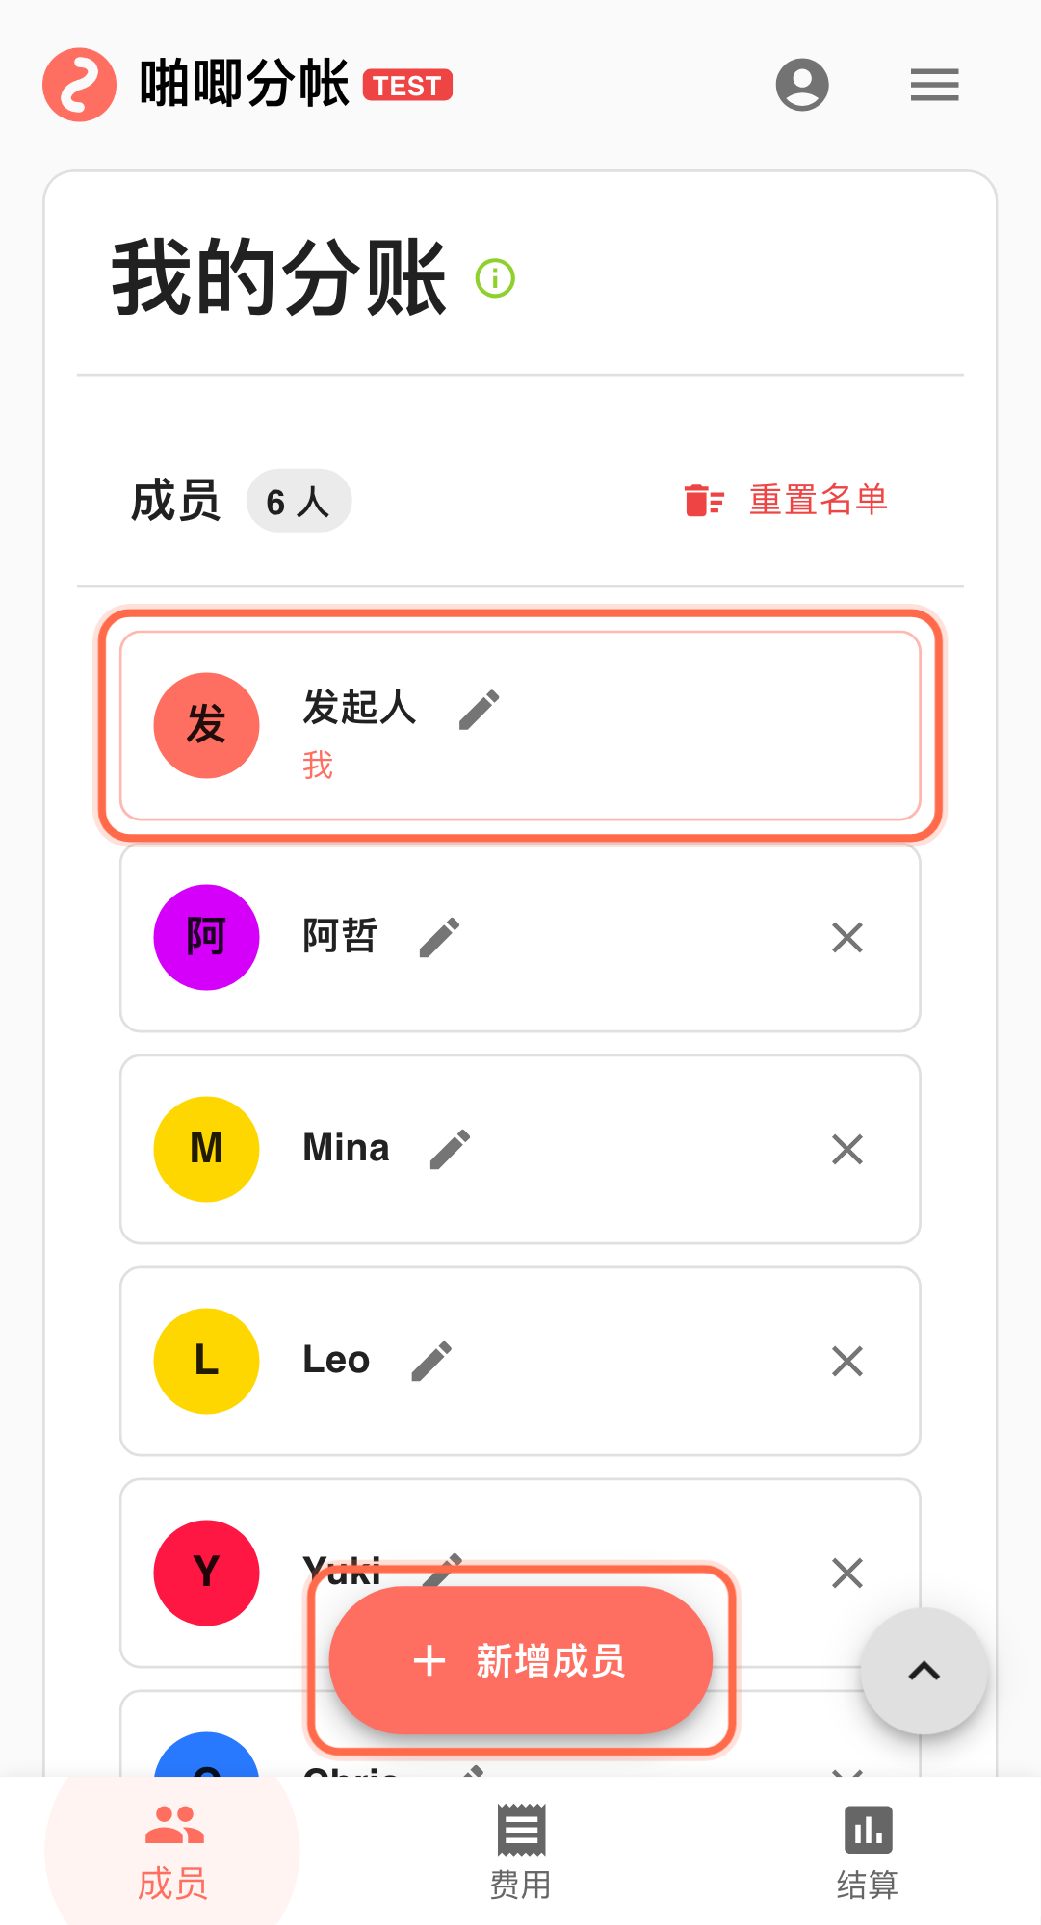1041x1925 pixels.
Task: Edit the 发起人 name with pencil icon
Action: pos(479,710)
